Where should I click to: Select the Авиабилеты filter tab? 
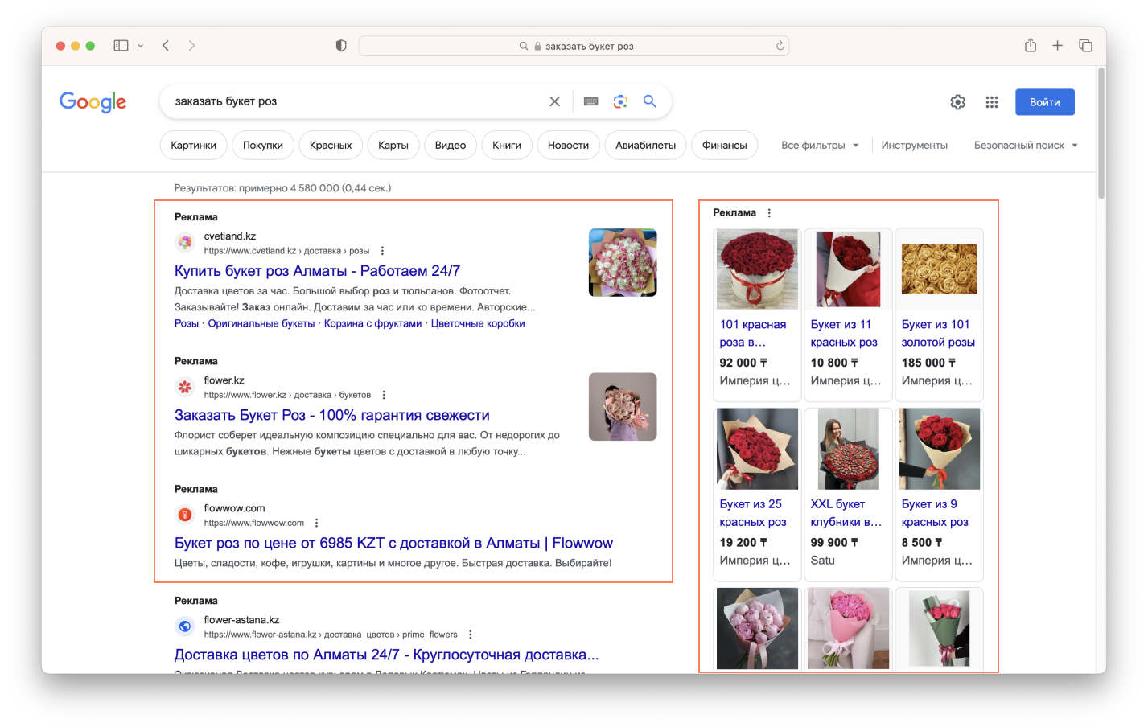coord(645,145)
